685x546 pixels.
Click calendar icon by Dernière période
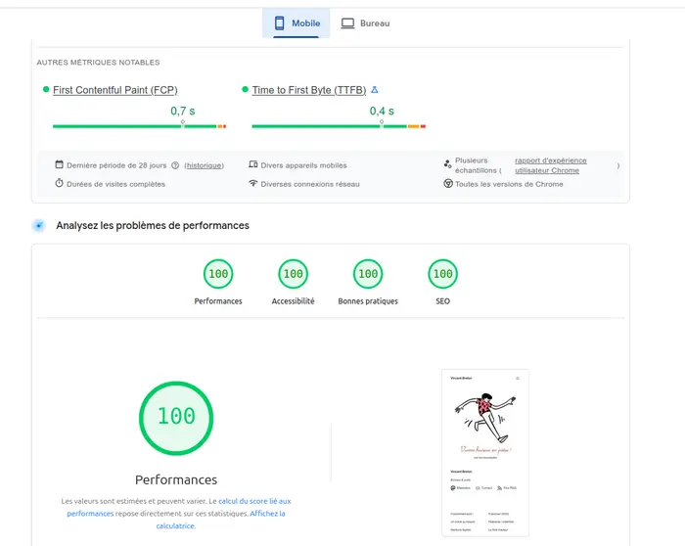tap(59, 164)
